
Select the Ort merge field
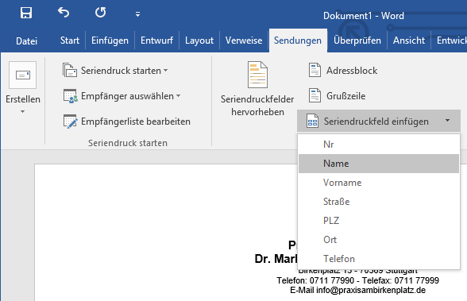tap(379, 240)
